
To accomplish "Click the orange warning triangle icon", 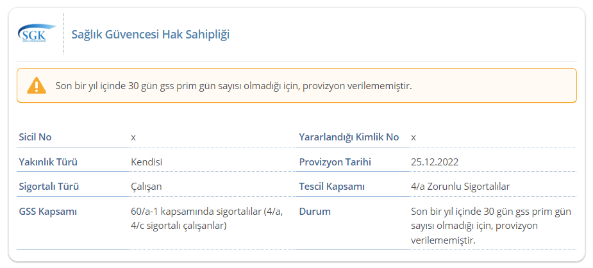I will pyautogui.click(x=37, y=85).
